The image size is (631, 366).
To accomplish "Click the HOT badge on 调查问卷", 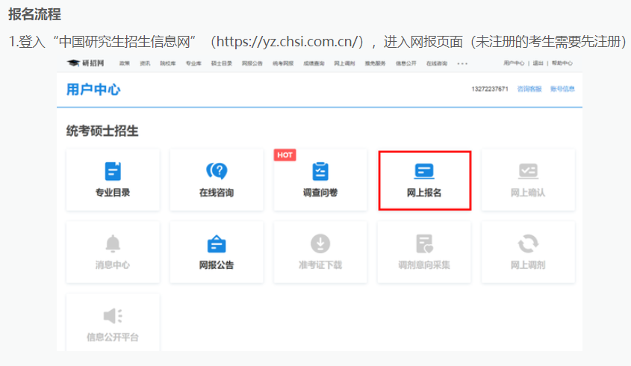I will tap(285, 155).
